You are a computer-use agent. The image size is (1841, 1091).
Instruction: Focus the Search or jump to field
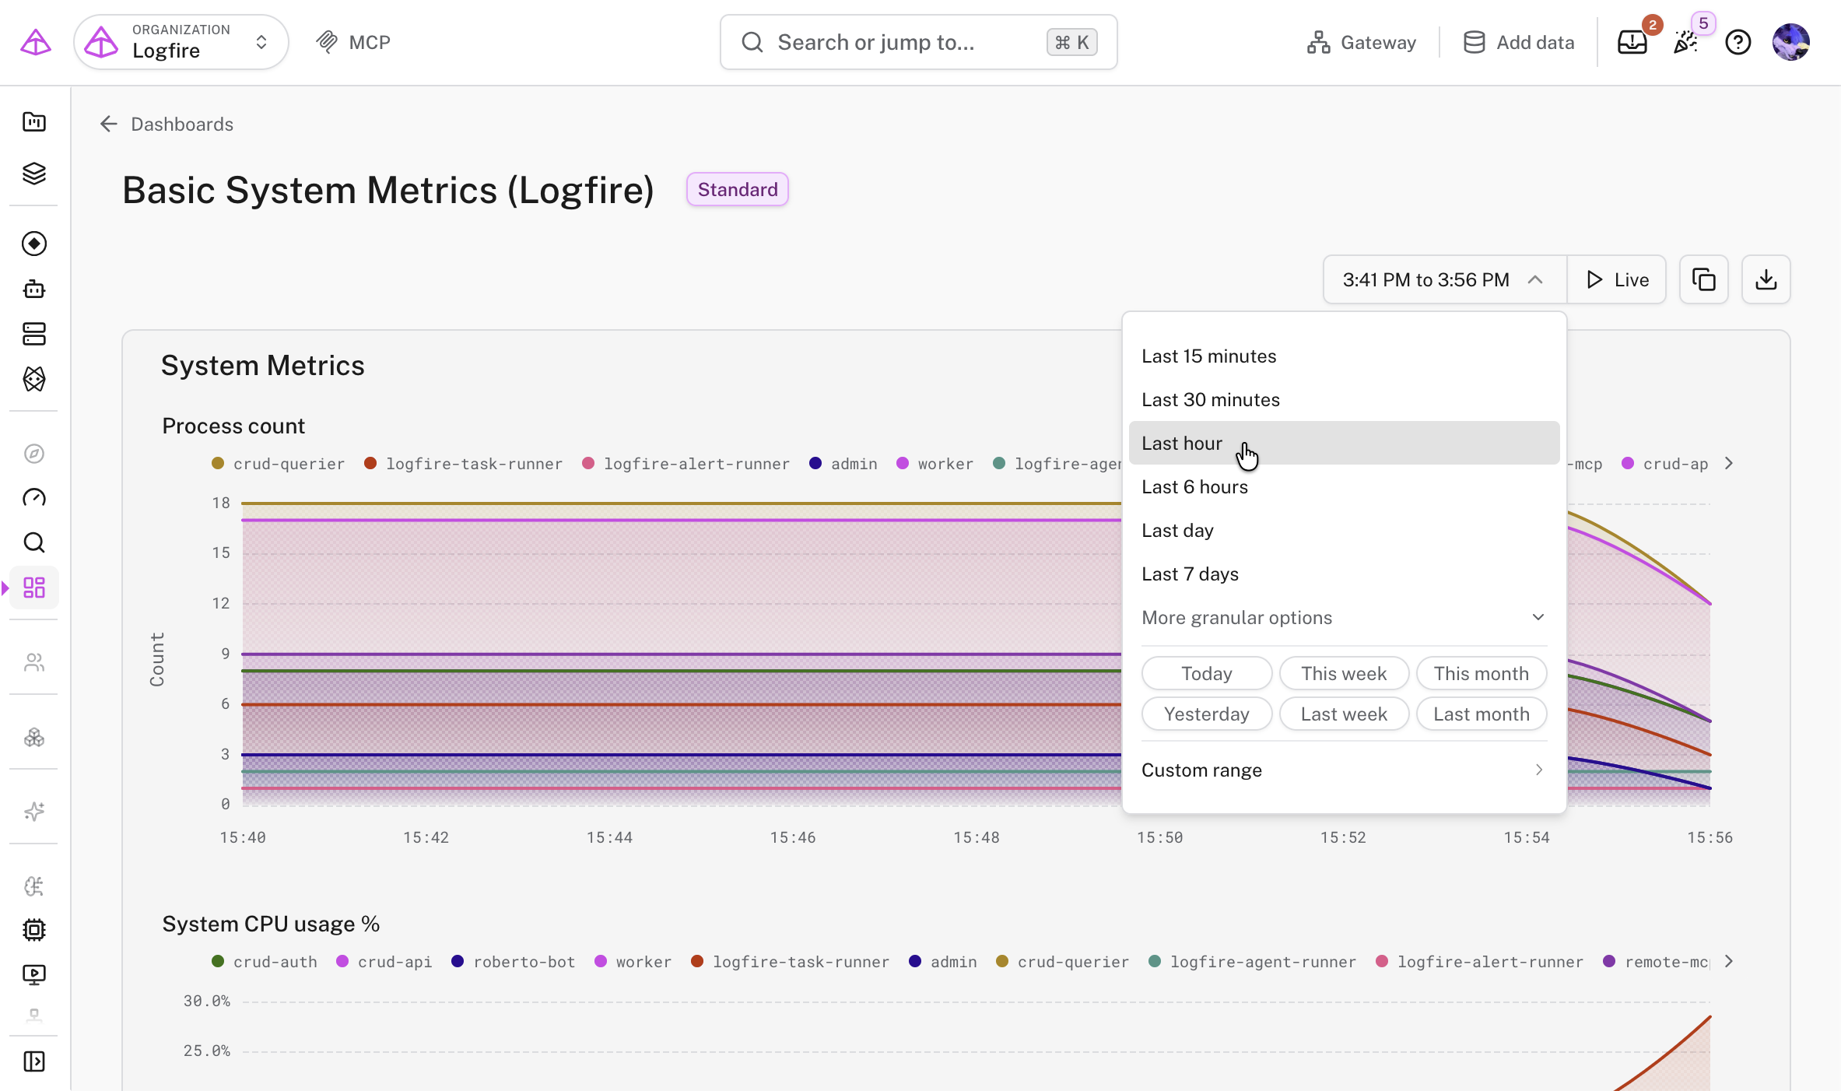(x=918, y=42)
